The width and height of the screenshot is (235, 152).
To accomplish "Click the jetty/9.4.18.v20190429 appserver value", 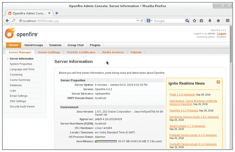I will (x=108, y=119).
